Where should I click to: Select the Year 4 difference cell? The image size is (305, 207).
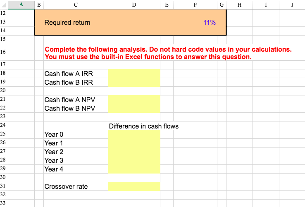coord(134,169)
